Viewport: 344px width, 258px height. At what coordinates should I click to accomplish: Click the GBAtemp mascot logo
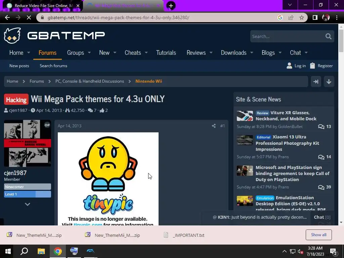[12, 36]
